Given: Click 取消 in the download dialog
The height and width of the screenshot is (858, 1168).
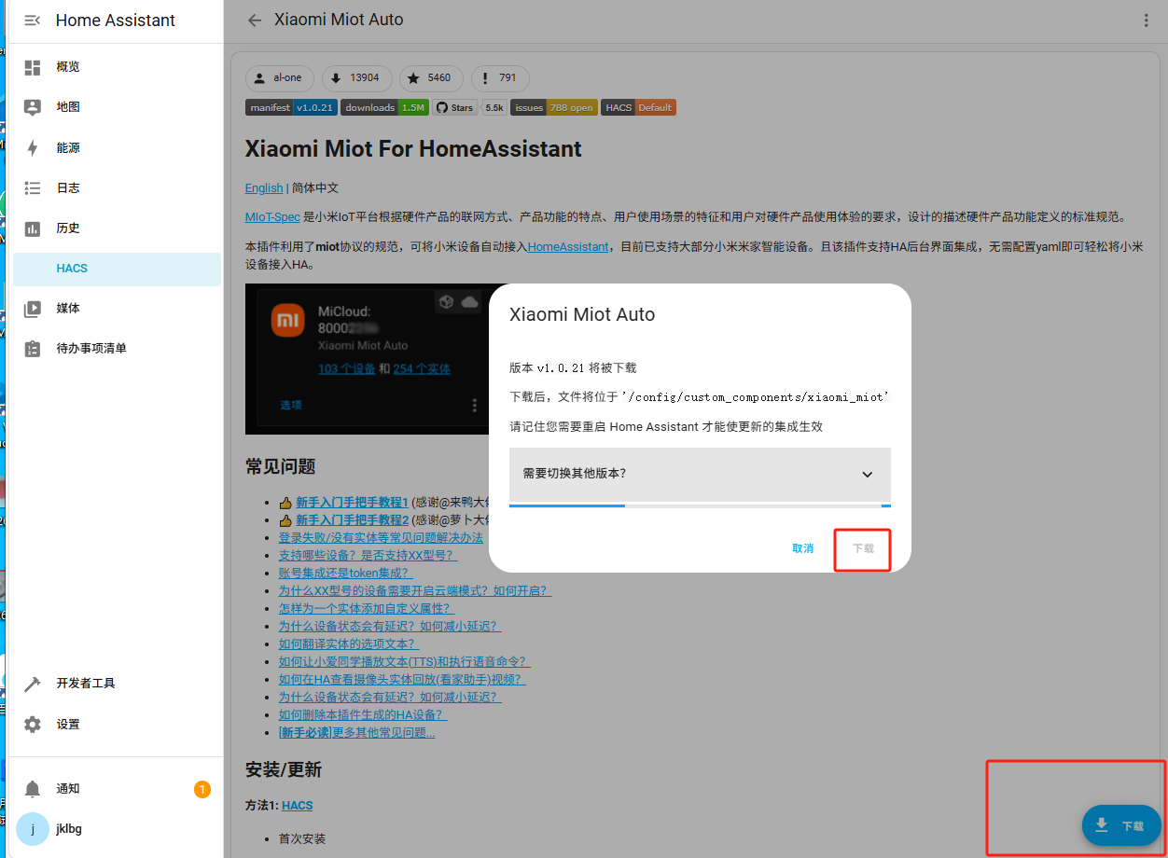Looking at the screenshot, I should 802,548.
